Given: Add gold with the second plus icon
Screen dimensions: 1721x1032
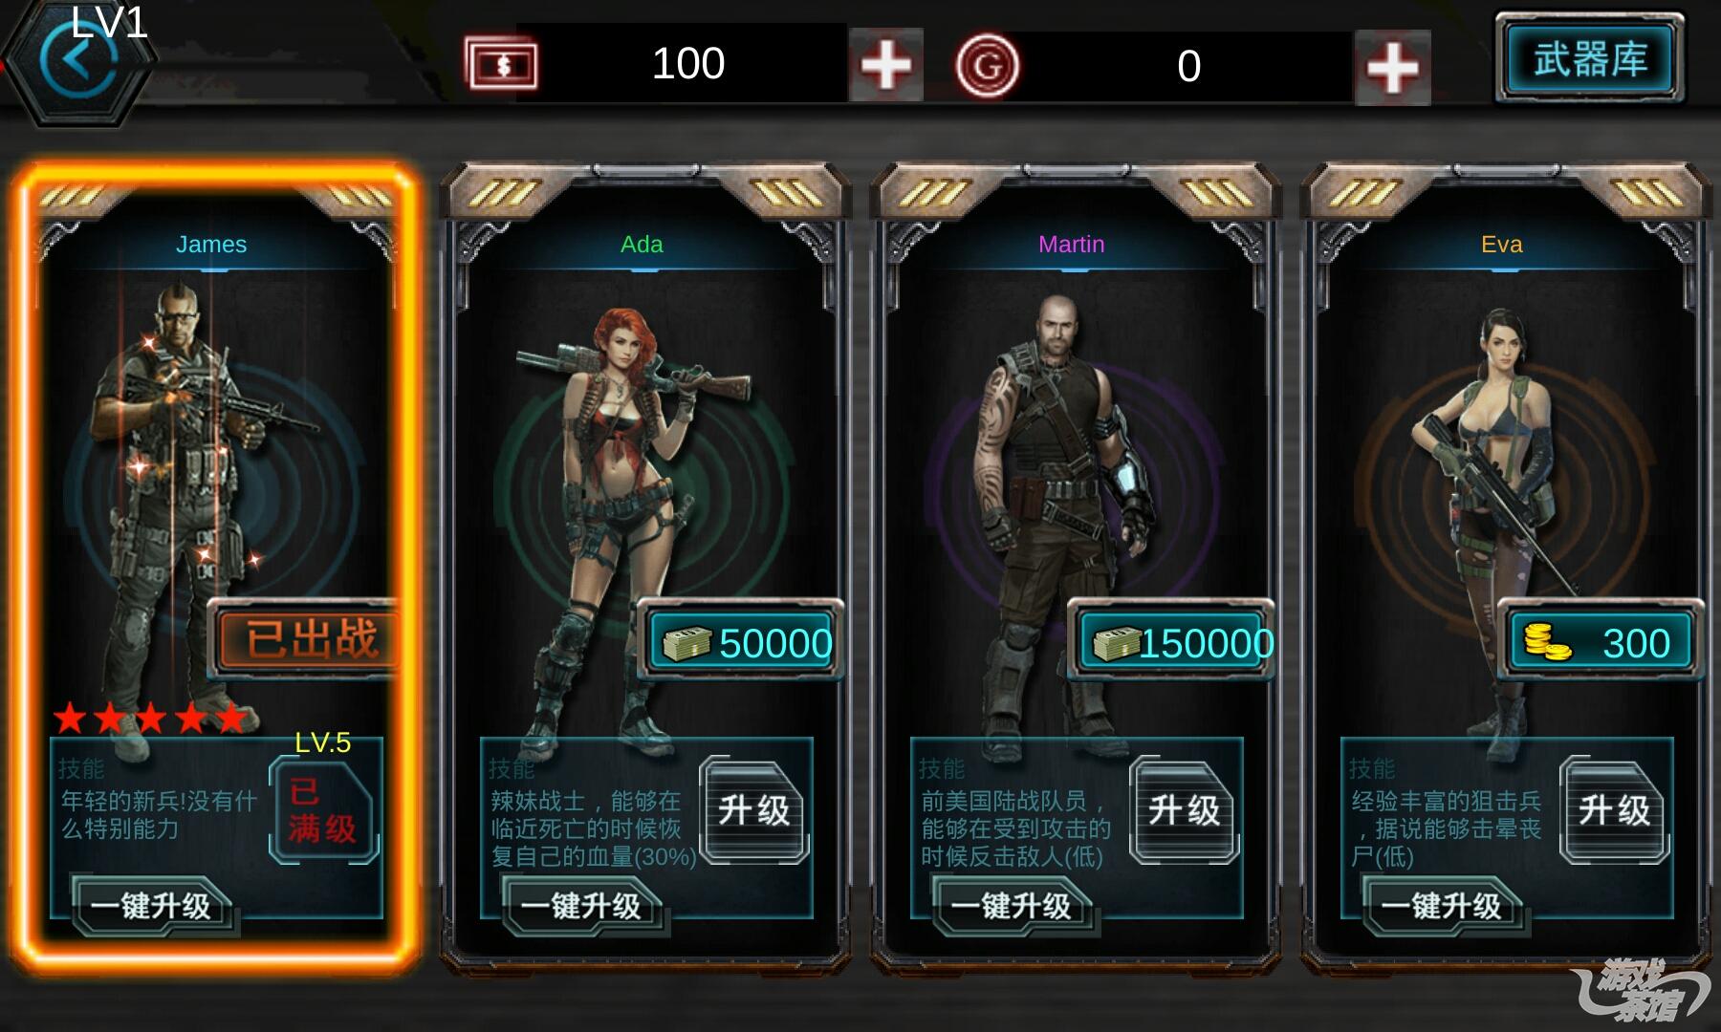Looking at the screenshot, I should (1392, 67).
